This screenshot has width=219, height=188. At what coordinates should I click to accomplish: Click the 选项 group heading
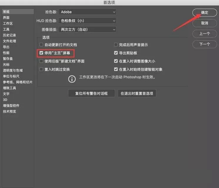pos(46,38)
